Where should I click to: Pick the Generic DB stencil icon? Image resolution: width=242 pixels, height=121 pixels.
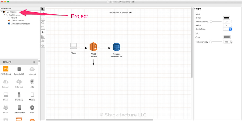pyautogui.click(x=19, y=69)
